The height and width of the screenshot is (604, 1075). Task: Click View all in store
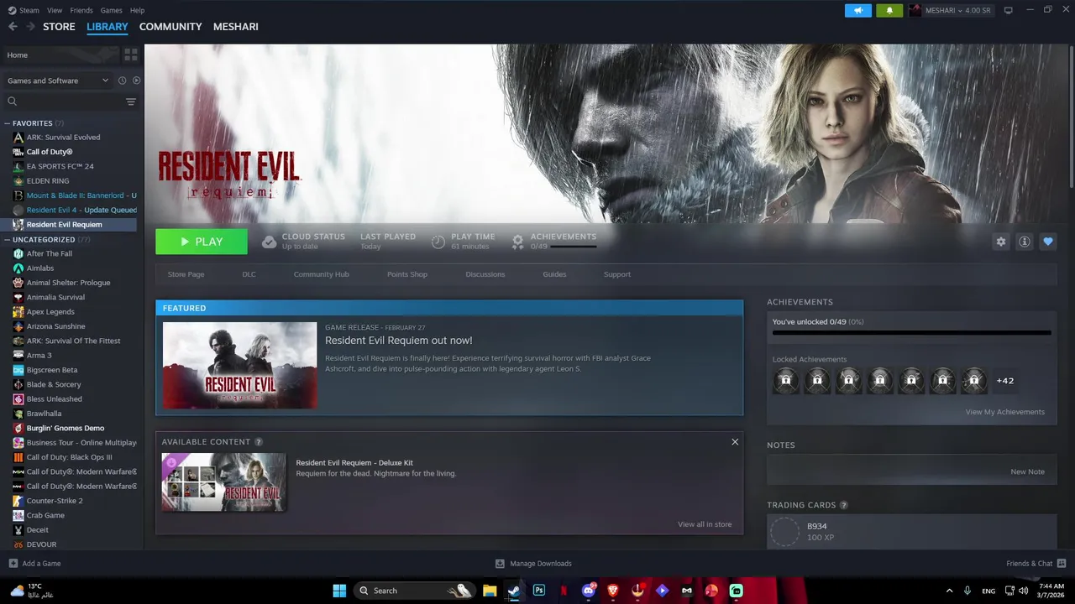tap(705, 524)
